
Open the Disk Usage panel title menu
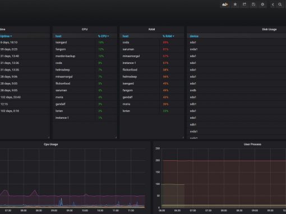269,29
